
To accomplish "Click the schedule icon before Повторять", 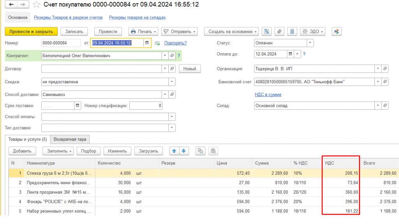I will pos(157,43).
